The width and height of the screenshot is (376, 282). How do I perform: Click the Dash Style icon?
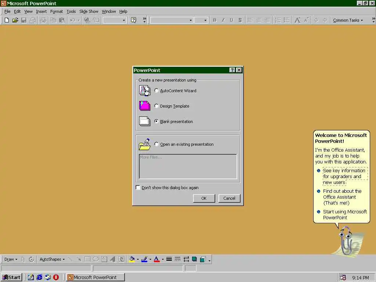[177, 259]
